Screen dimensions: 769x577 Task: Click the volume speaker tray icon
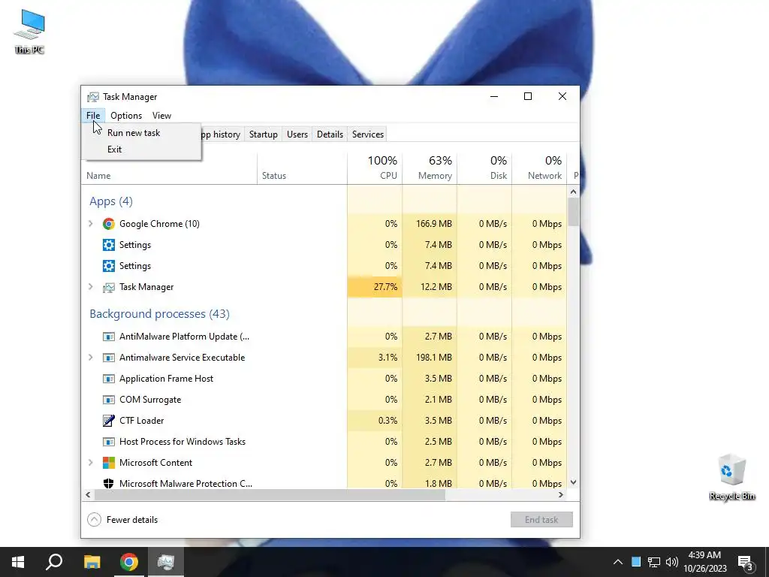click(672, 562)
